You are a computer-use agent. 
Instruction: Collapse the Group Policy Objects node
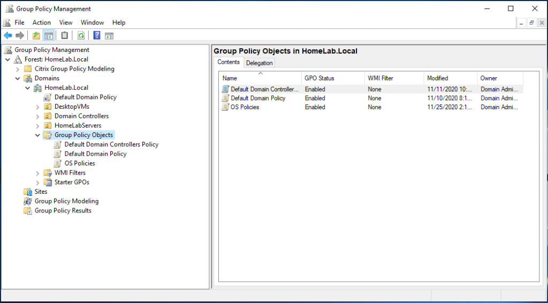coord(38,135)
